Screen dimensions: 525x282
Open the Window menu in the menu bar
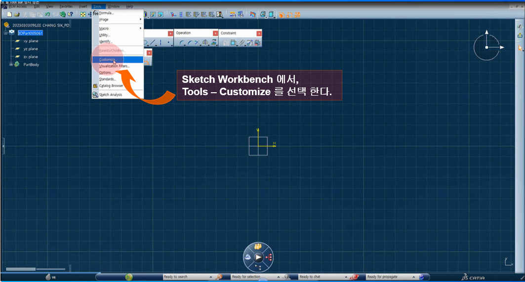114,6
